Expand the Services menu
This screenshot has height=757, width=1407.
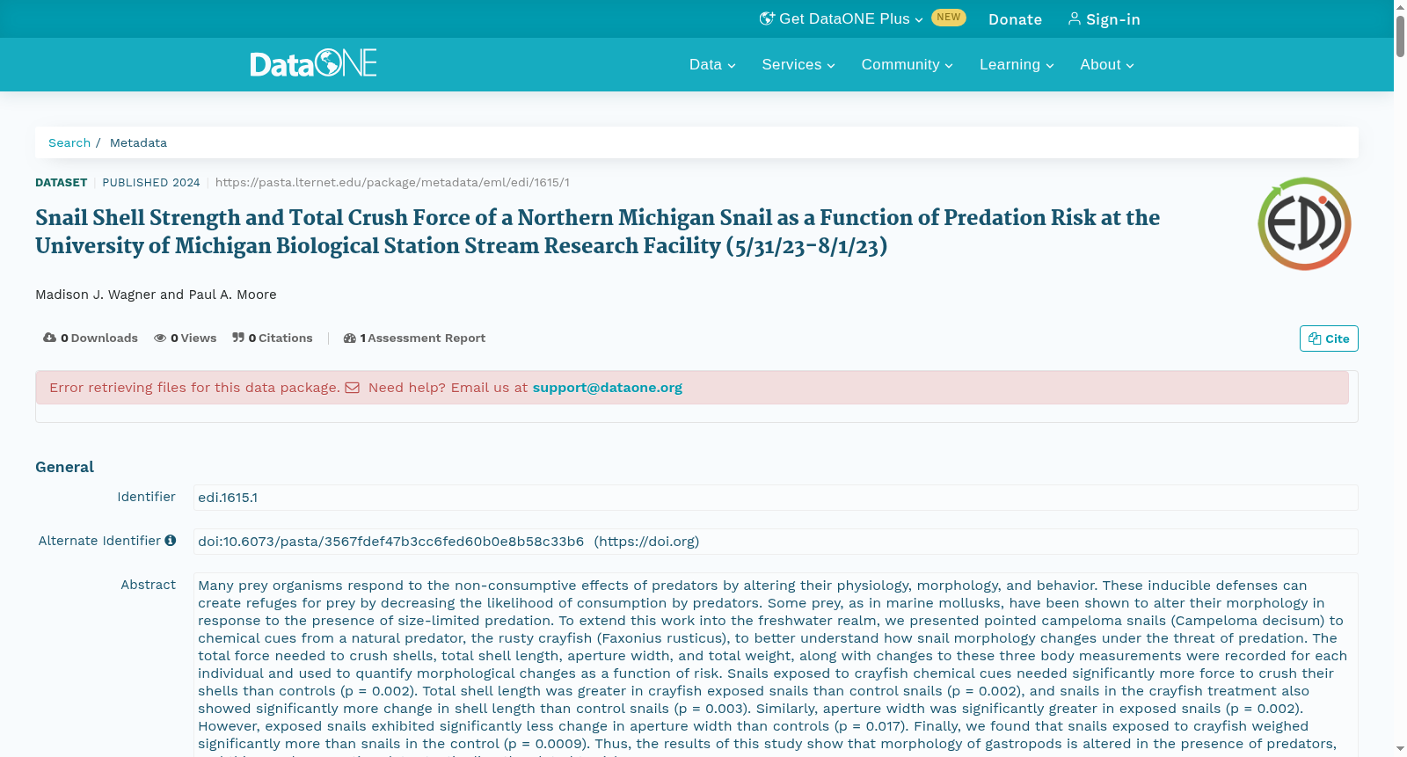798,64
